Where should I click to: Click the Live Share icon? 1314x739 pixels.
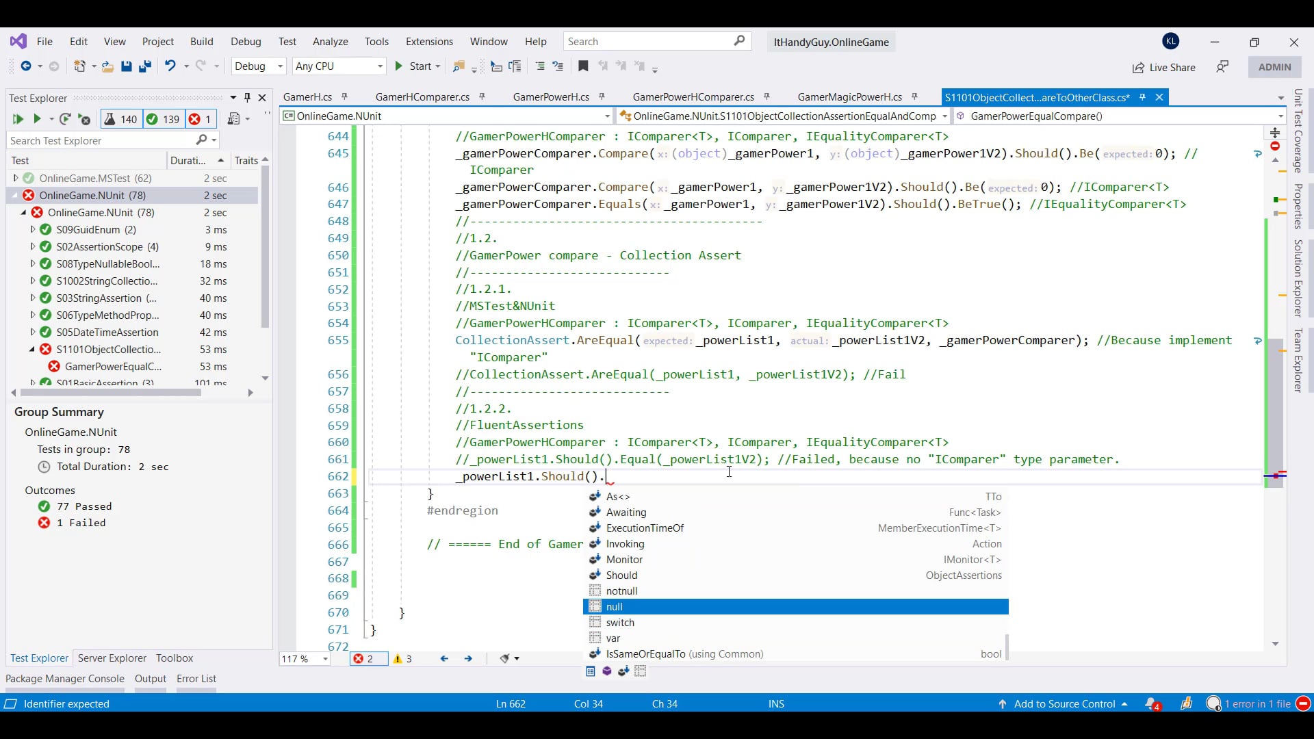1138,67
